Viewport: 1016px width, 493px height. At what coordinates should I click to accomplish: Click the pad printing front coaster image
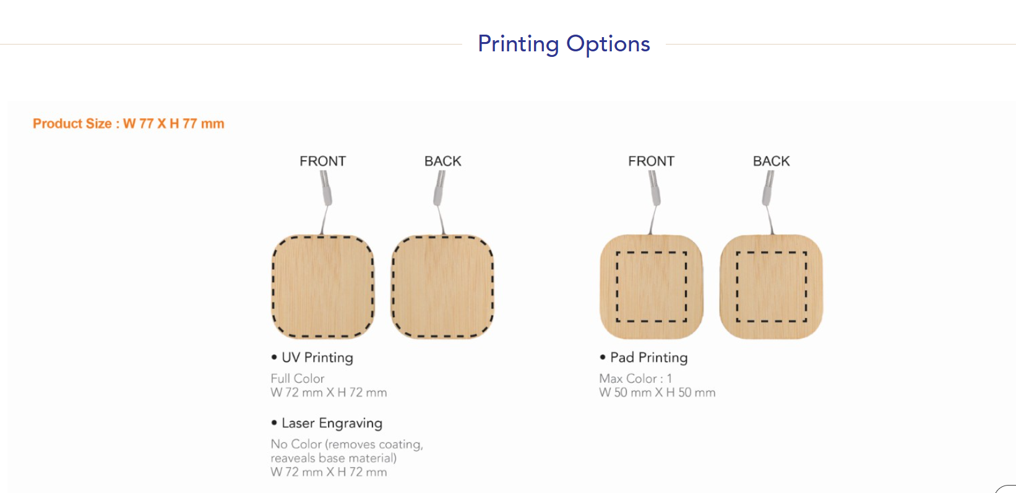(652, 286)
